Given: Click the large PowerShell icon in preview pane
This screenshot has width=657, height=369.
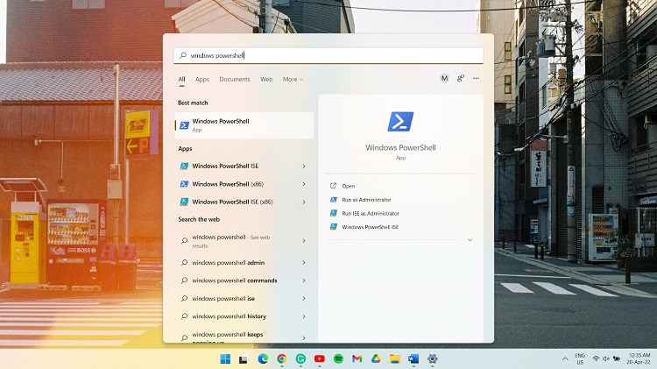Looking at the screenshot, I should tap(400, 122).
